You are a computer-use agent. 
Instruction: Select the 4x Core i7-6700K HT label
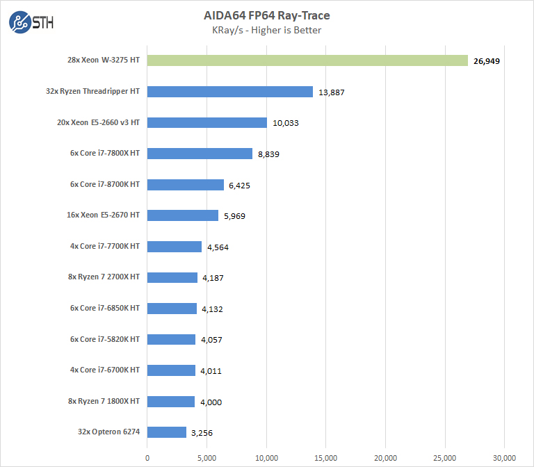point(105,370)
